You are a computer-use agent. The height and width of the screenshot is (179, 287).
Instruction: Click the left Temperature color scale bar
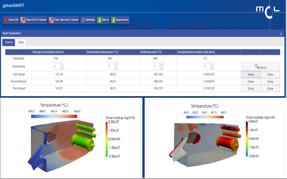[x=54, y=116]
